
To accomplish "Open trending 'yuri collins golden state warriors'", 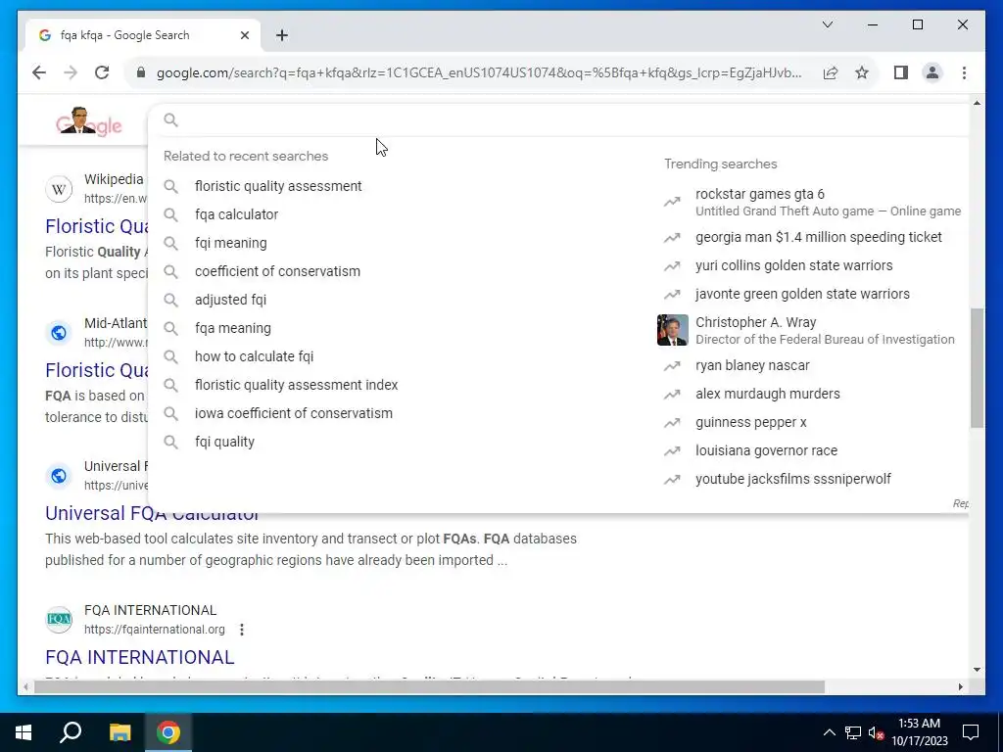I will [793, 265].
